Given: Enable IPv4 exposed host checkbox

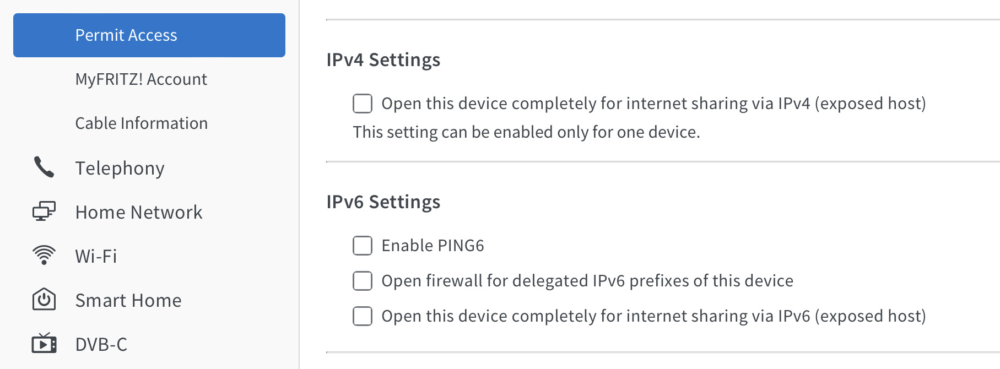Looking at the screenshot, I should click(x=363, y=104).
